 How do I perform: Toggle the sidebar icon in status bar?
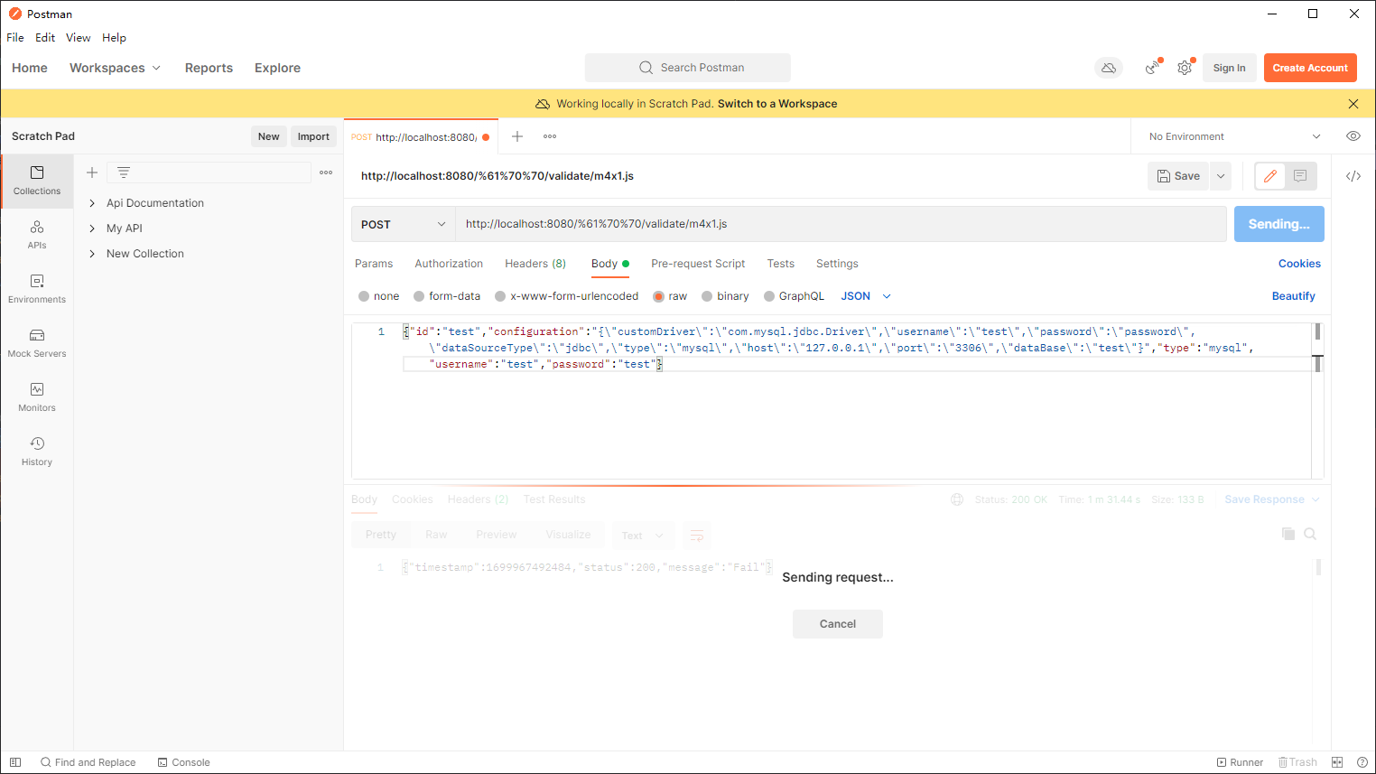tap(15, 762)
